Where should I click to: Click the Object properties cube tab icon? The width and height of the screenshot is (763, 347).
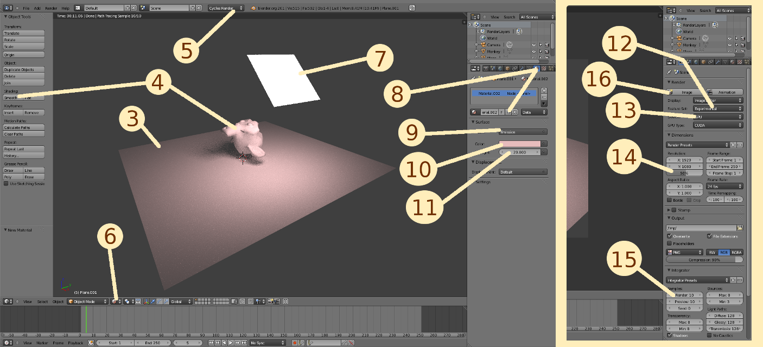507,68
